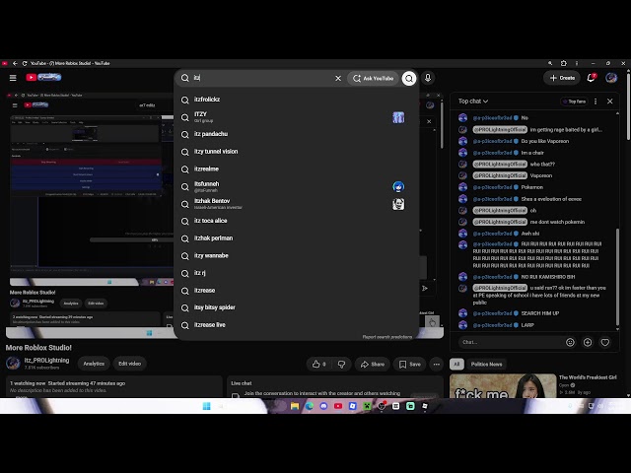
Task: Select suggestion 'itzy tunnel vision'
Action: tap(297, 152)
